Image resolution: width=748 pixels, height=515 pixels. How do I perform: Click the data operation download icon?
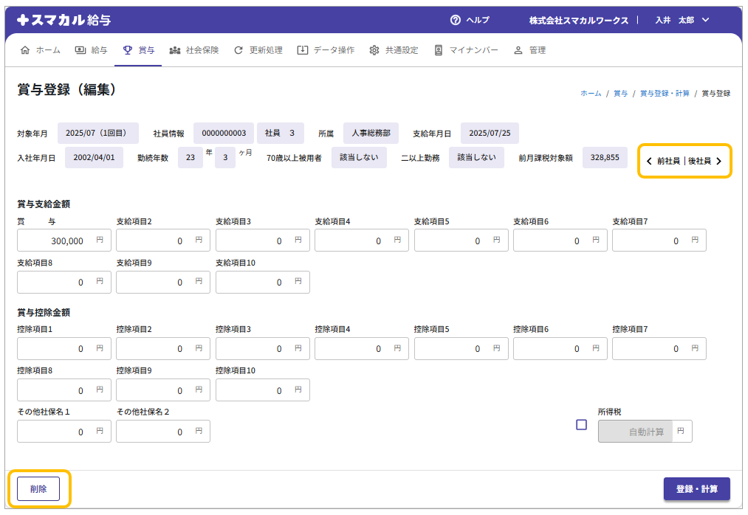coord(302,50)
